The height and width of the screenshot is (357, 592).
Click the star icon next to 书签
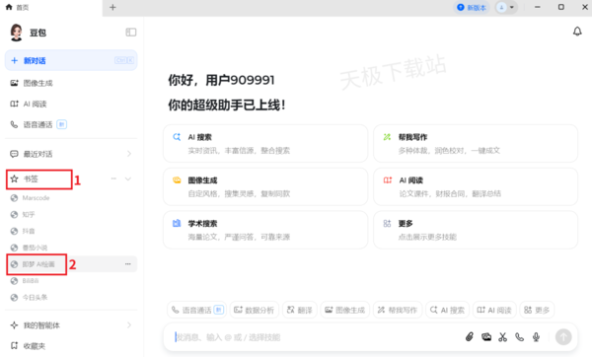pos(15,178)
